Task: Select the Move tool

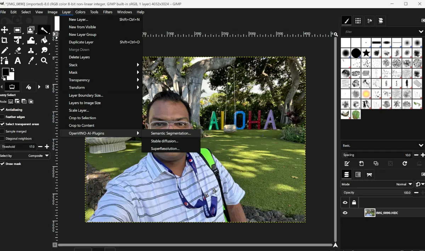Action: pos(5,30)
